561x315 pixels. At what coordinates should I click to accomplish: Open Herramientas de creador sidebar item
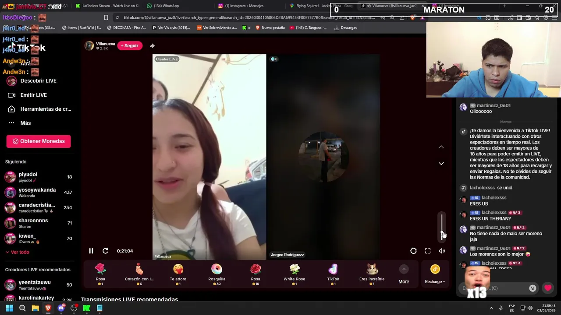(x=39, y=109)
